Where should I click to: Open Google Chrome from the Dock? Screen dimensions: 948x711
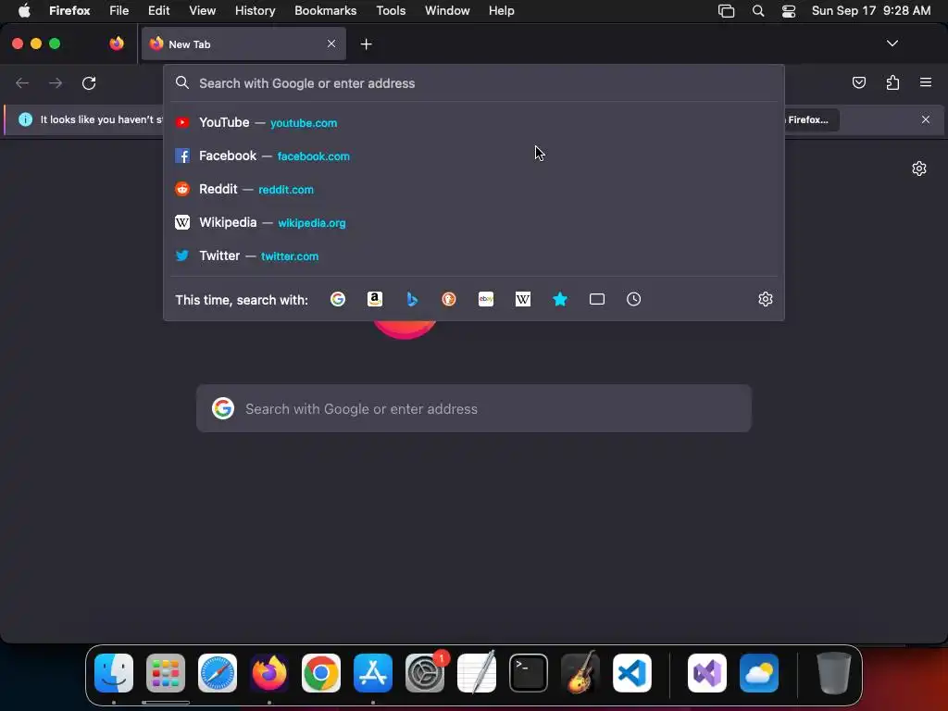coord(321,673)
